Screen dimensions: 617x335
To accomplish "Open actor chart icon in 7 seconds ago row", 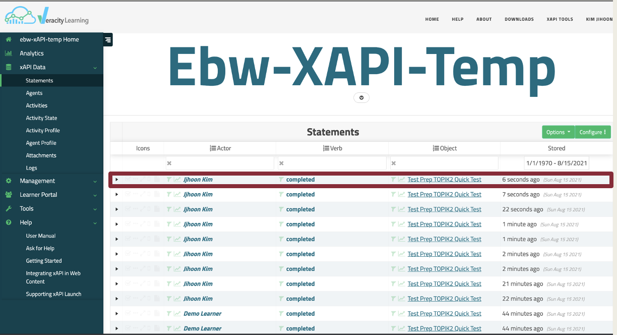I will (x=177, y=194).
